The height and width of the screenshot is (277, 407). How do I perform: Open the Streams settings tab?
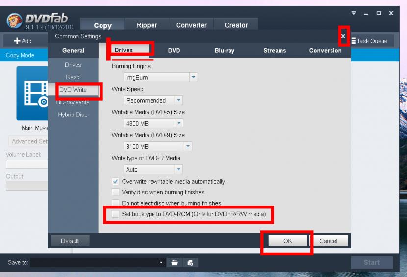(275, 50)
